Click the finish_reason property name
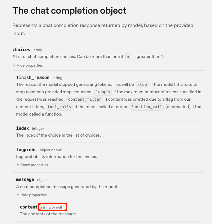The width and height of the screenshot is (212, 224). coord(33,77)
